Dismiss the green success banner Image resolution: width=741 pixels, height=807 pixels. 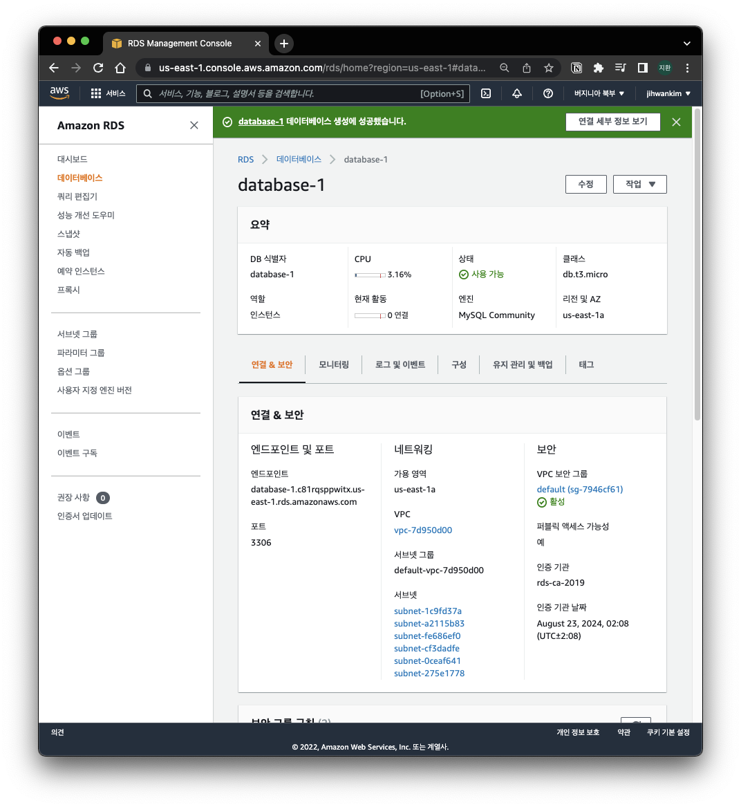pyautogui.click(x=676, y=122)
